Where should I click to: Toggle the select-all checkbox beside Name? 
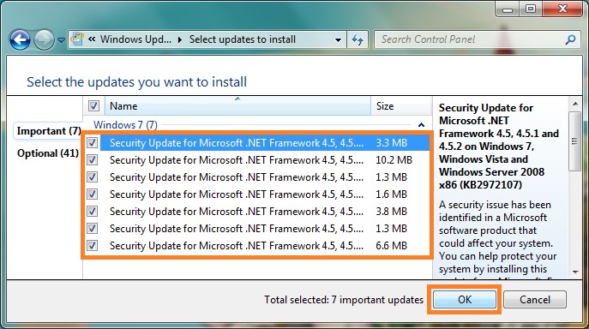point(93,106)
